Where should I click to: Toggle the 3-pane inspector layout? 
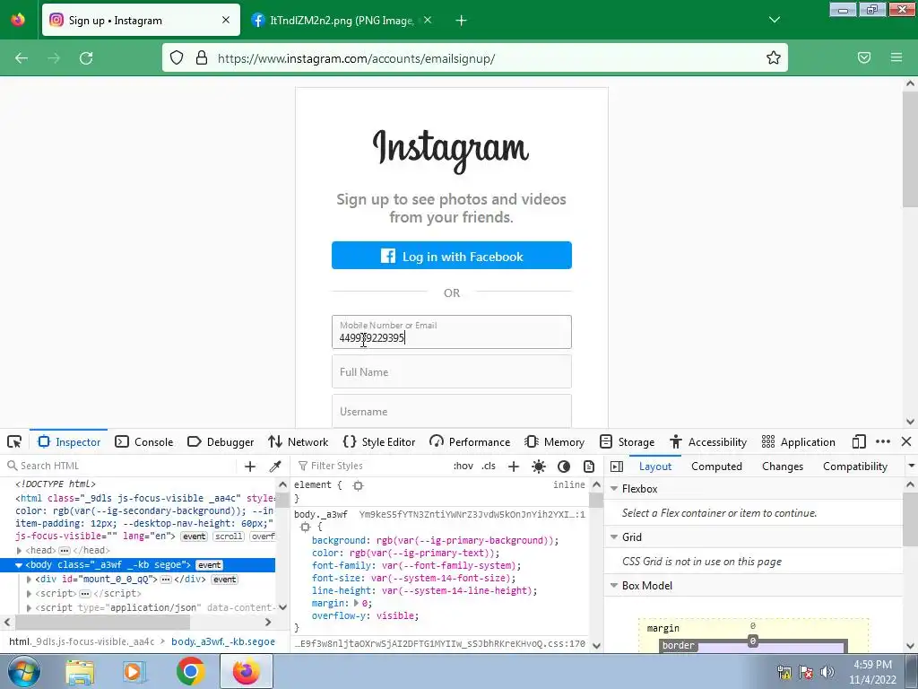click(x=617, y=467)
